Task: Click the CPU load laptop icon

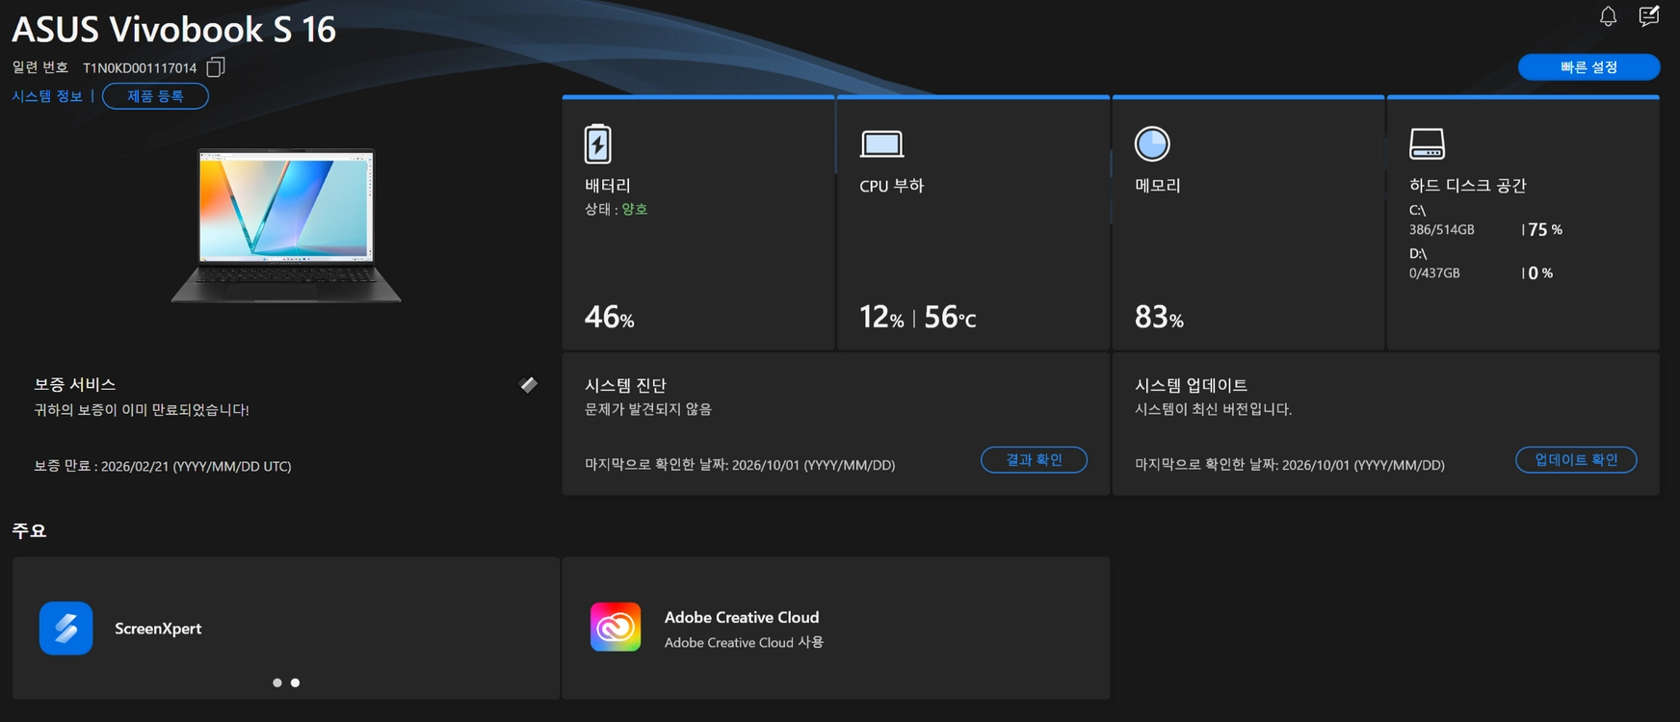Action: [881, 144]
